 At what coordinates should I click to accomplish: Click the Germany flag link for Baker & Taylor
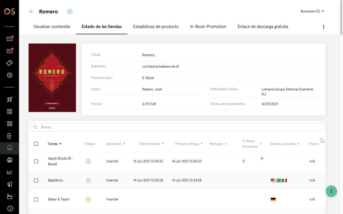[x=273, y=199]
